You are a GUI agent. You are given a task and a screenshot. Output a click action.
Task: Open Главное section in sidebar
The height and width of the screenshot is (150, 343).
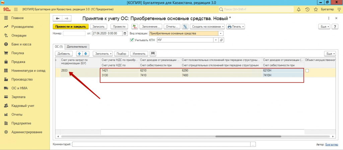(17, 18)
